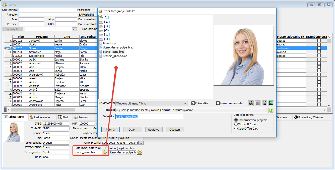Select the image preview view icon

[271, 103]
